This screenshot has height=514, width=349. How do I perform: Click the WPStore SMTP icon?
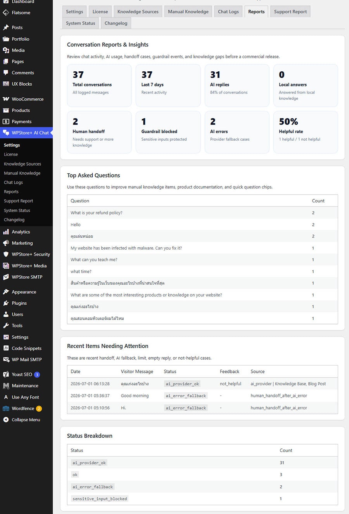(6, 277)
